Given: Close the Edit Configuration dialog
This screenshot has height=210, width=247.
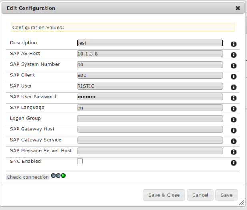Looking at the screenshot, I should pyautogui.click(x=238, y=8).
